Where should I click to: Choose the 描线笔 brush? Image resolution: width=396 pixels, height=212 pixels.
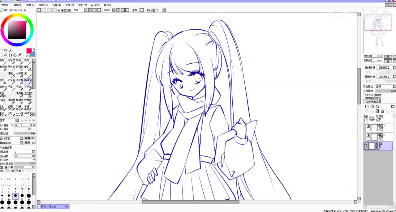(x=28, y=82)
